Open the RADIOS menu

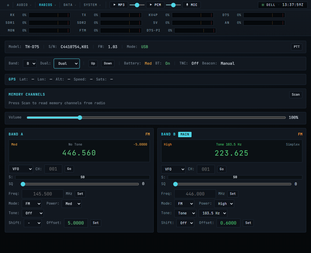[x=47, y=5]
